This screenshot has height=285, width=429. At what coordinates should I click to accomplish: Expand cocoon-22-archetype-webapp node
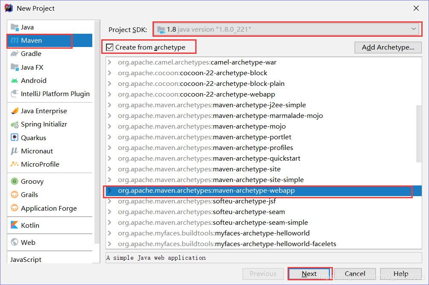[110, 94]
